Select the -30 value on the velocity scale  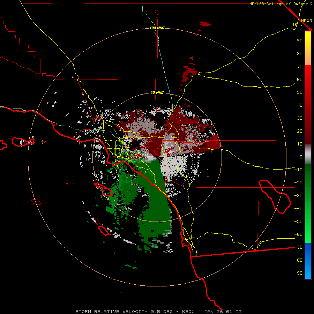point(298,196)
